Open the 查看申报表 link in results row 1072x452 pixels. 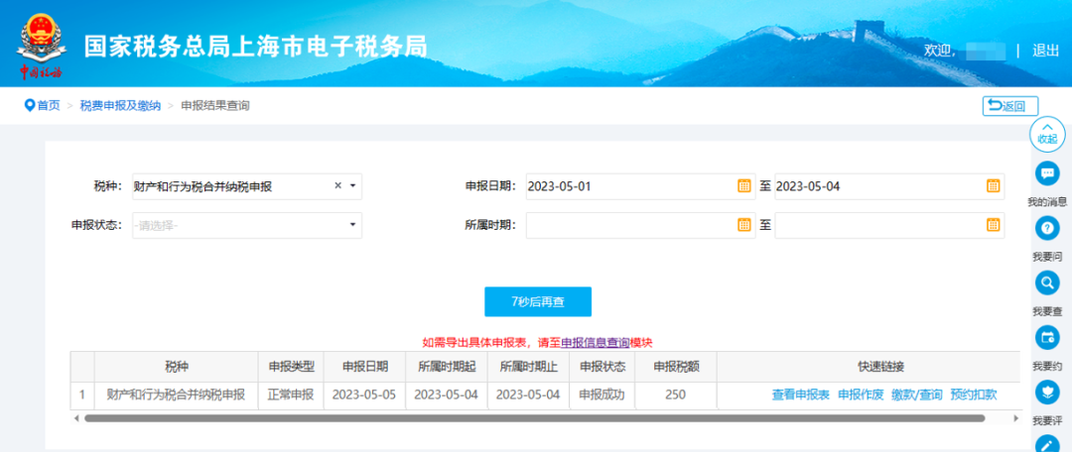pyautogui.click(x=800, y=395)
